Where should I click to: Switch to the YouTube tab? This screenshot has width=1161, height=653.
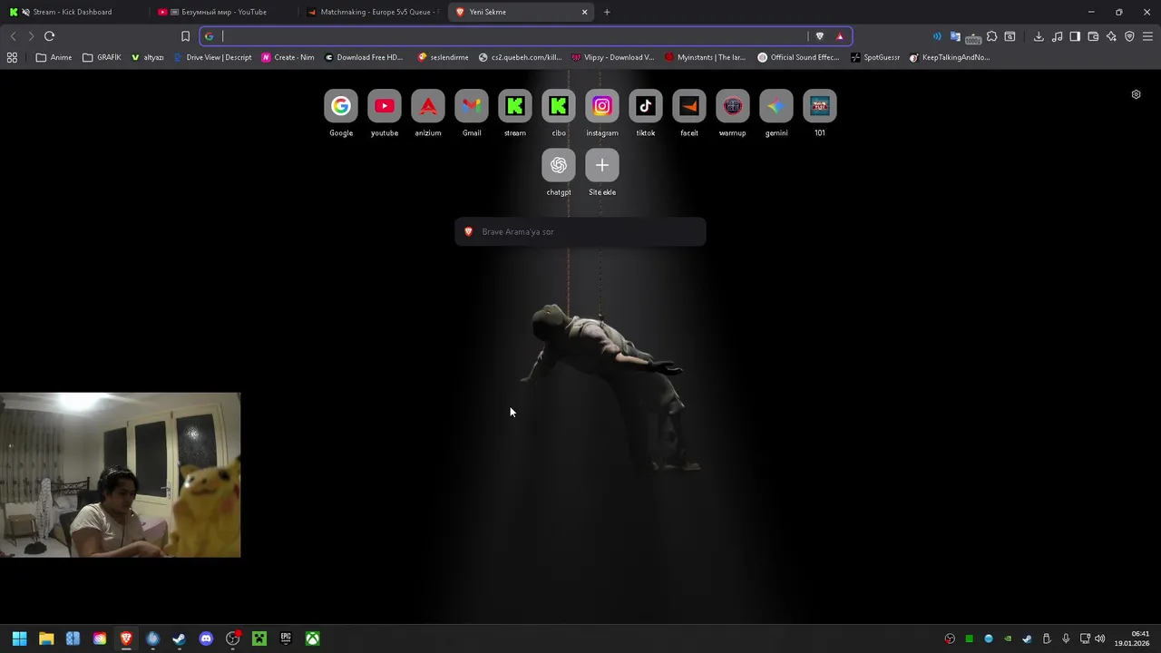click(x=223, y=12)
